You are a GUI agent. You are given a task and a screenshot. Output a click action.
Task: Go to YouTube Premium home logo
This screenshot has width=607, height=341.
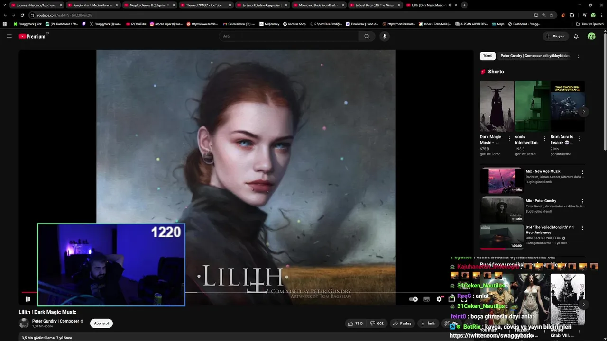[33, 36]
